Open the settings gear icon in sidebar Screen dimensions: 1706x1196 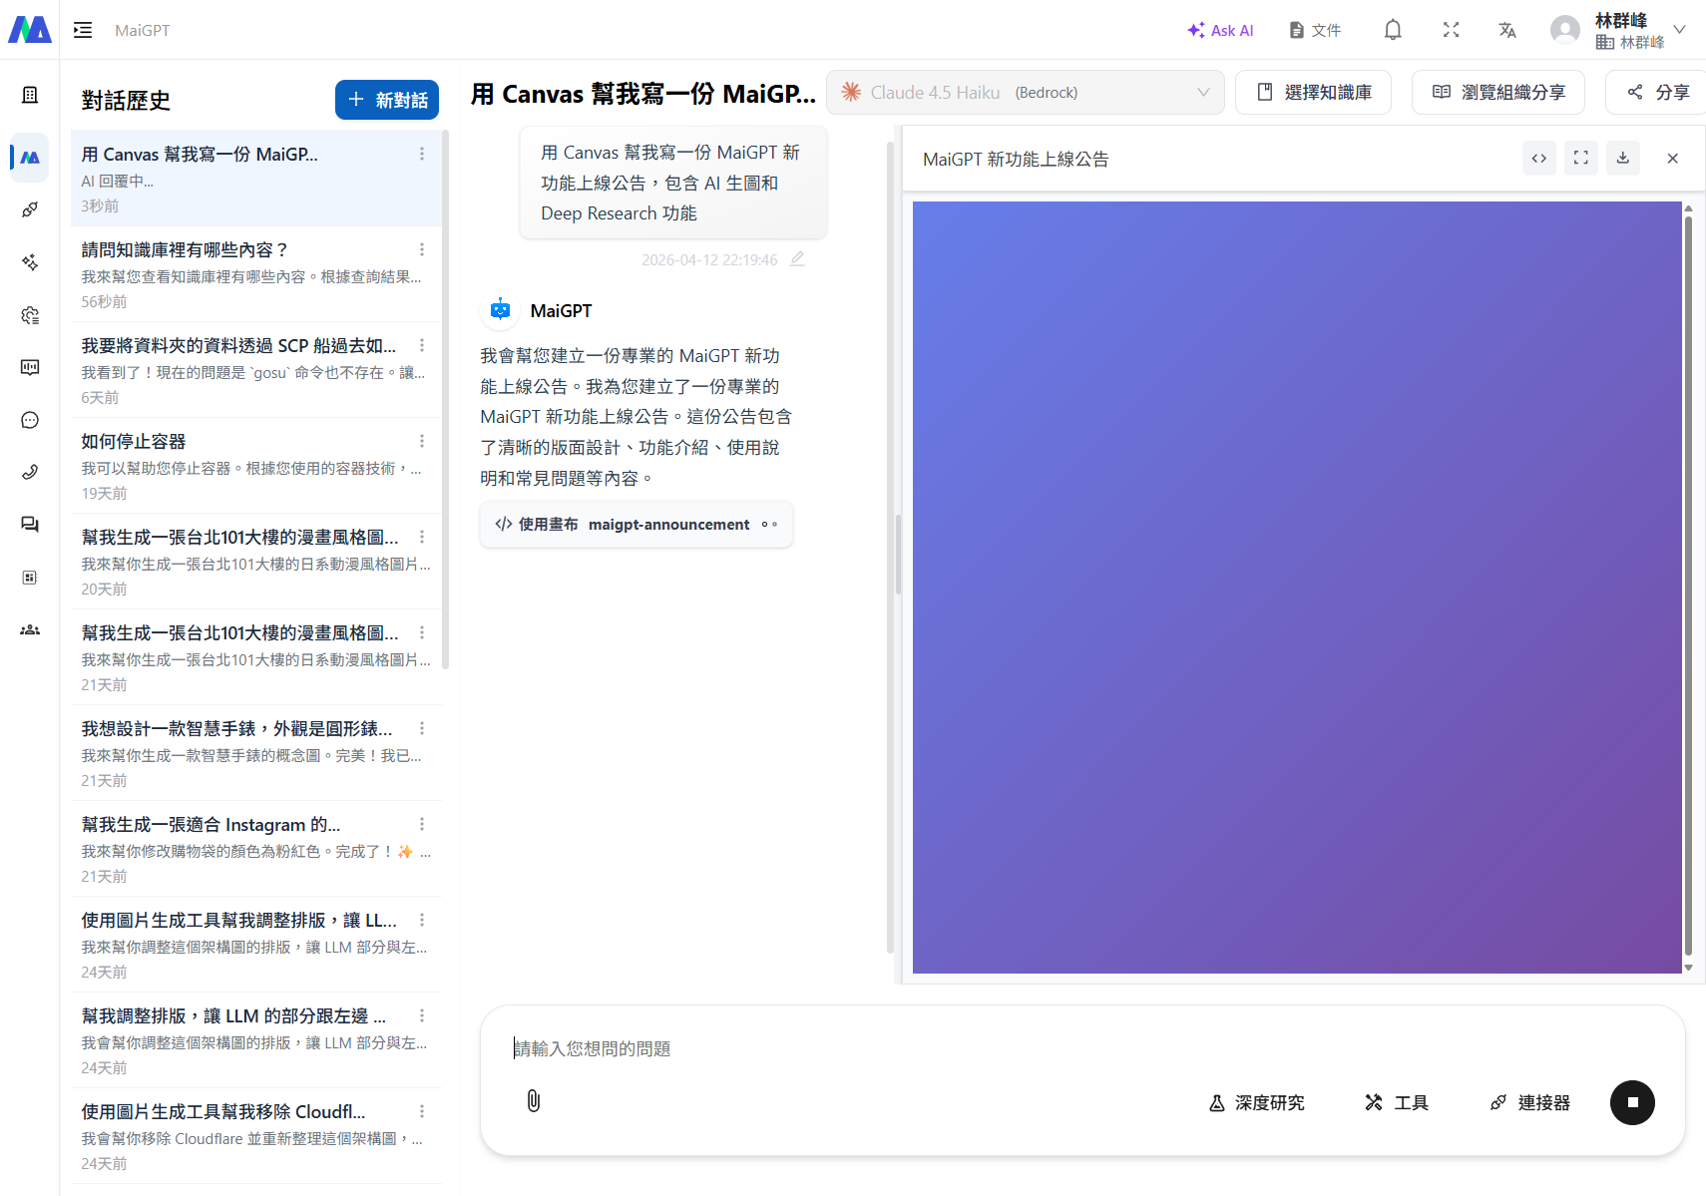pyautogui.click(x=29, y=314)
